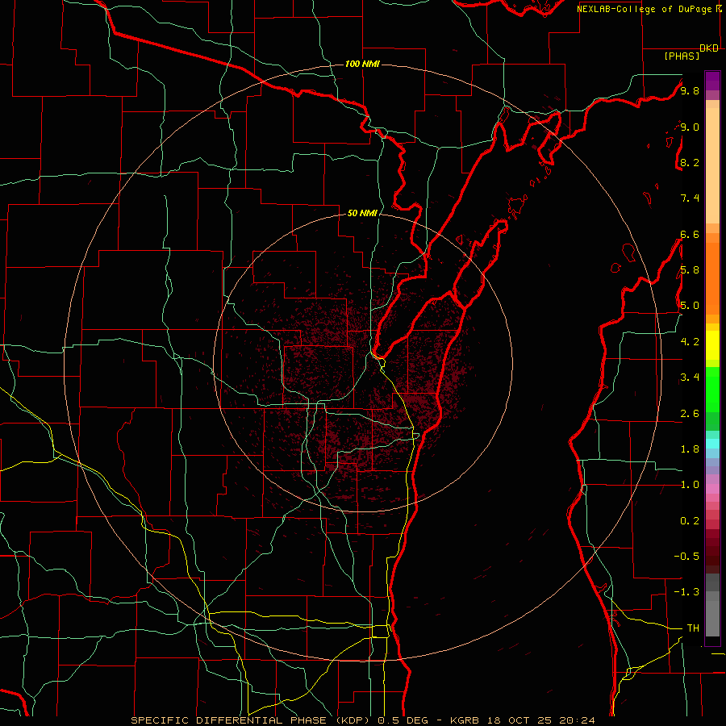Click the 1.8 scale value
The image size is (726, 726).
coord(690,449)
